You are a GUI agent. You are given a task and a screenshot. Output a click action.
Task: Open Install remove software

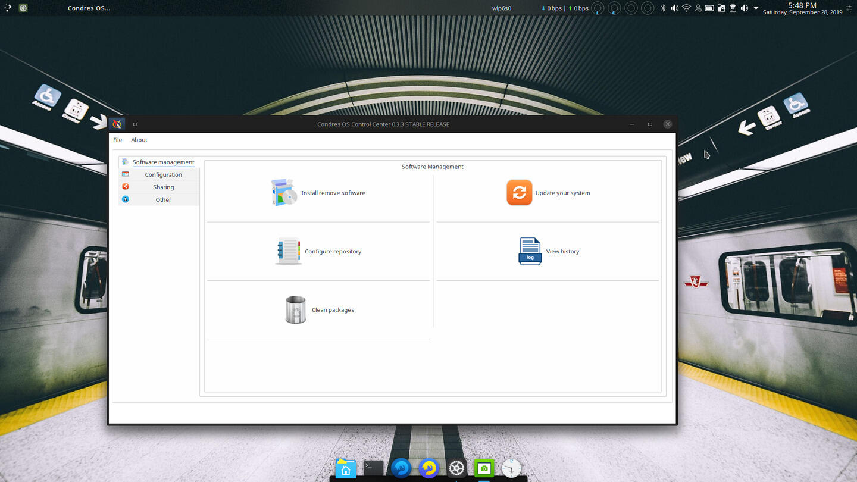point(318,193)
